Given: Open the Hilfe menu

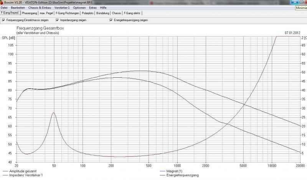Looking at the screenshot, I should point(103,8).
